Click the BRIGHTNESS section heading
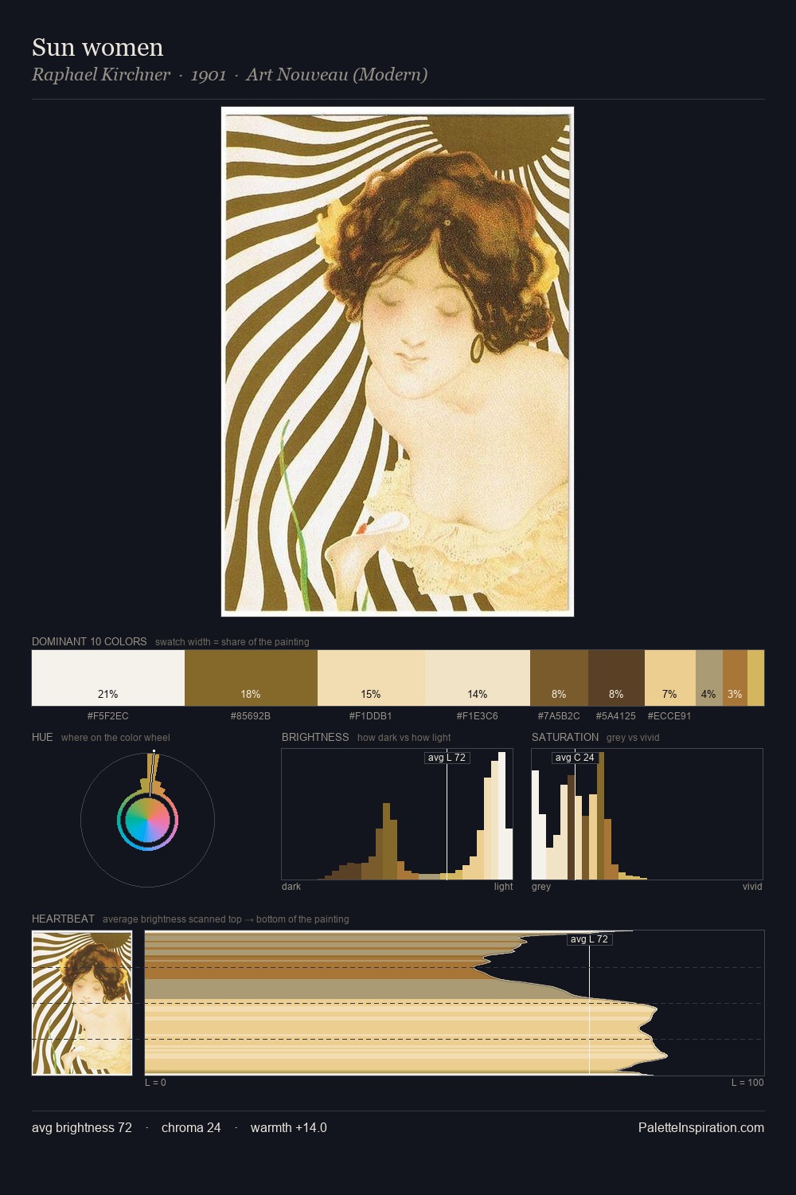 point(315,737)
